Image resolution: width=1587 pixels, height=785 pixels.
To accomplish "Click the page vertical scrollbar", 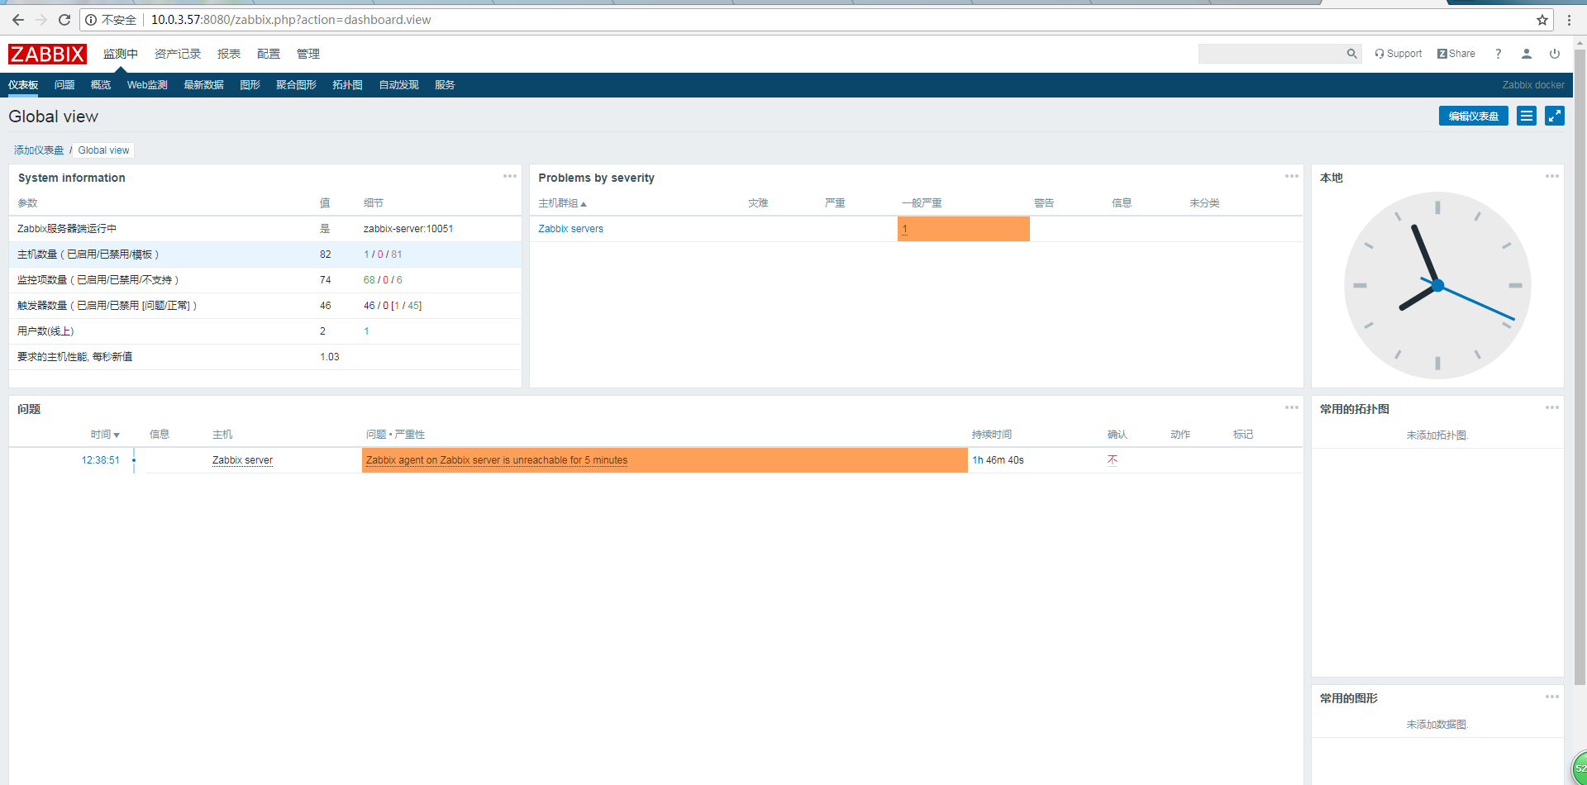I will click(x=1580, y=368).
